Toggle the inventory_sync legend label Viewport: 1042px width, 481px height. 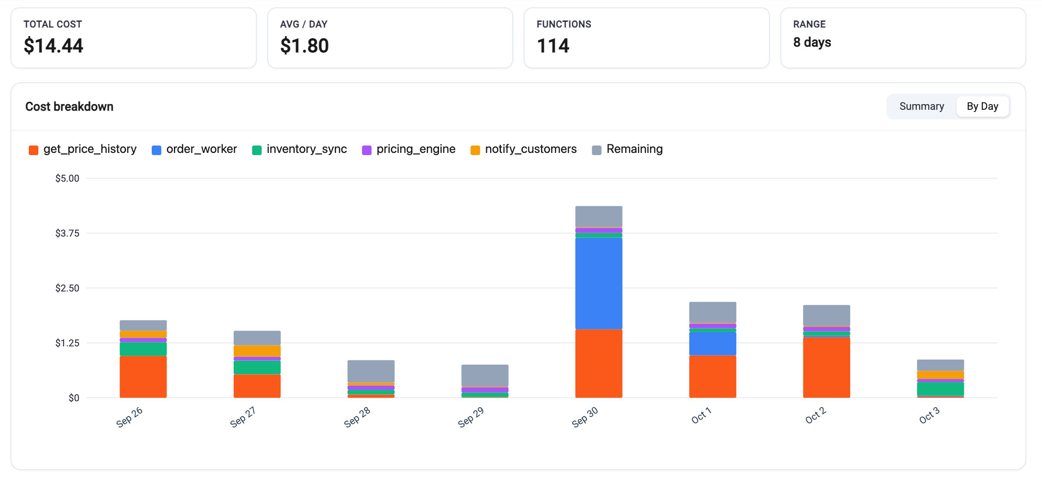tap(306, 149)
